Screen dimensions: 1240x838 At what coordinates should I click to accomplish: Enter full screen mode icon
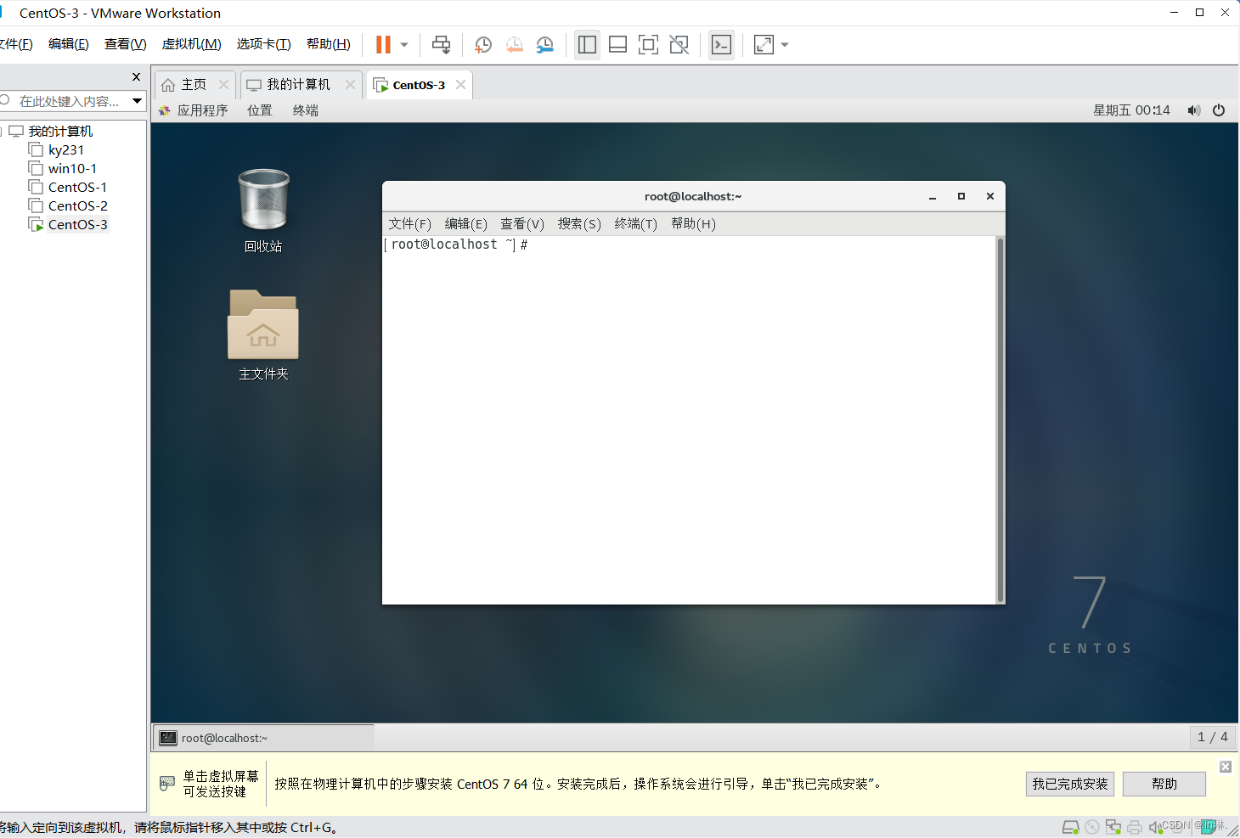click(x=648, y=45)
